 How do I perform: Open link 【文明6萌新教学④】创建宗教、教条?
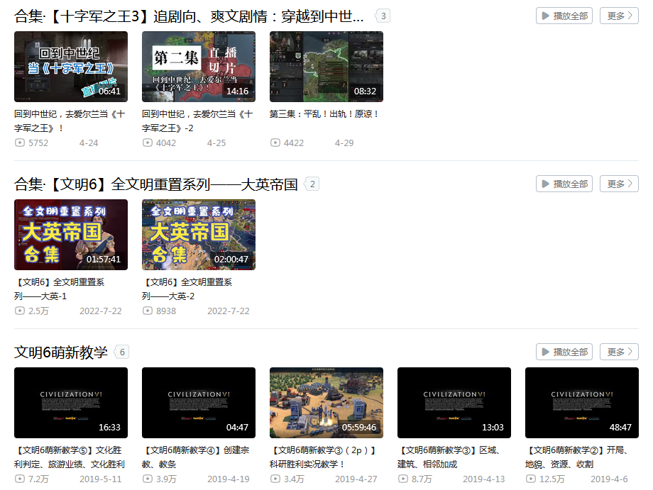196,457
